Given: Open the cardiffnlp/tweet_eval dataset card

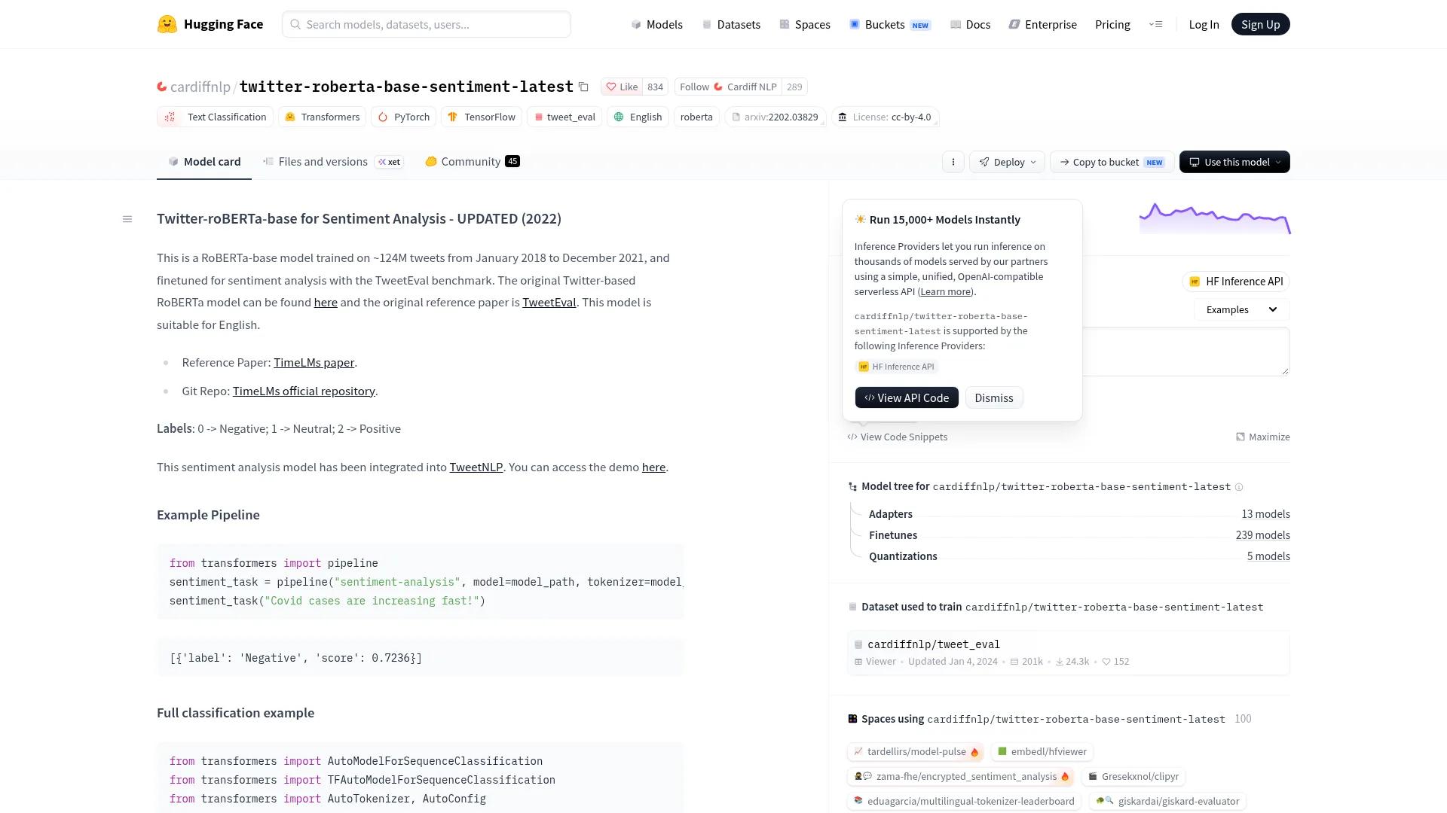Looking at the screenshot, I should (1069, 653).
